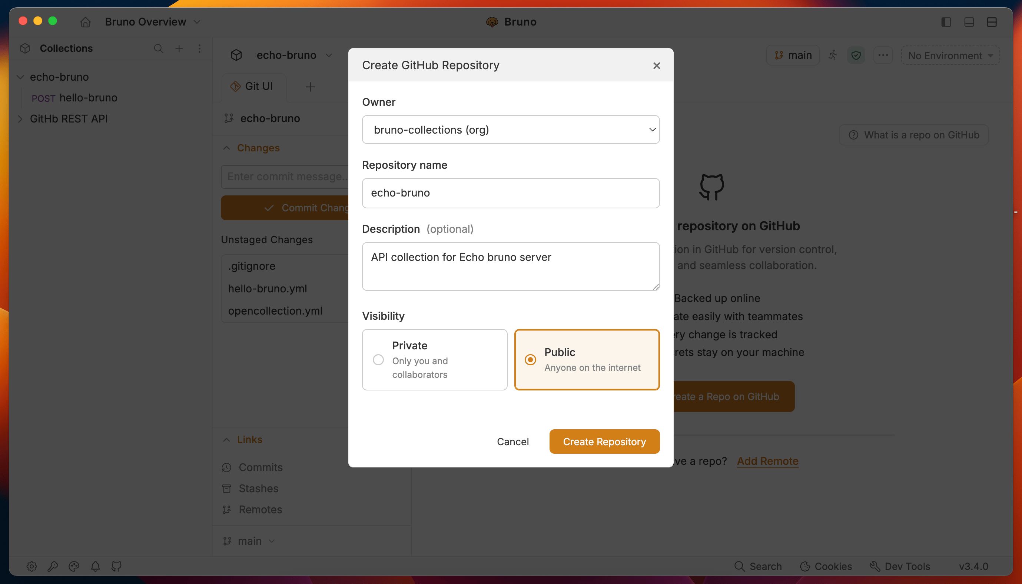Click Create a Repo on GitHub button

coord(734,397)
